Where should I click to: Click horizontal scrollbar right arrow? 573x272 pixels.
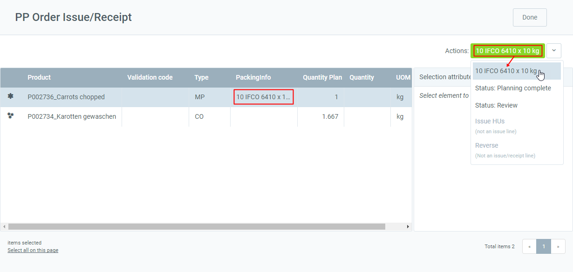[408, 226]
